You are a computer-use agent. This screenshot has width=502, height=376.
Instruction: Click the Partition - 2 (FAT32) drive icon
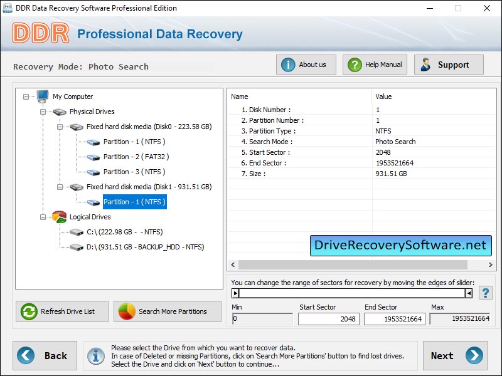pyautogui.click(x=93, y=157)
